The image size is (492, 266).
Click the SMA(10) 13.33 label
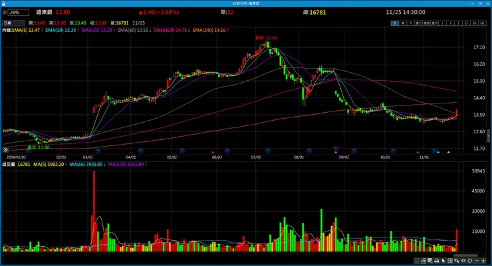[x=61, y=30]
